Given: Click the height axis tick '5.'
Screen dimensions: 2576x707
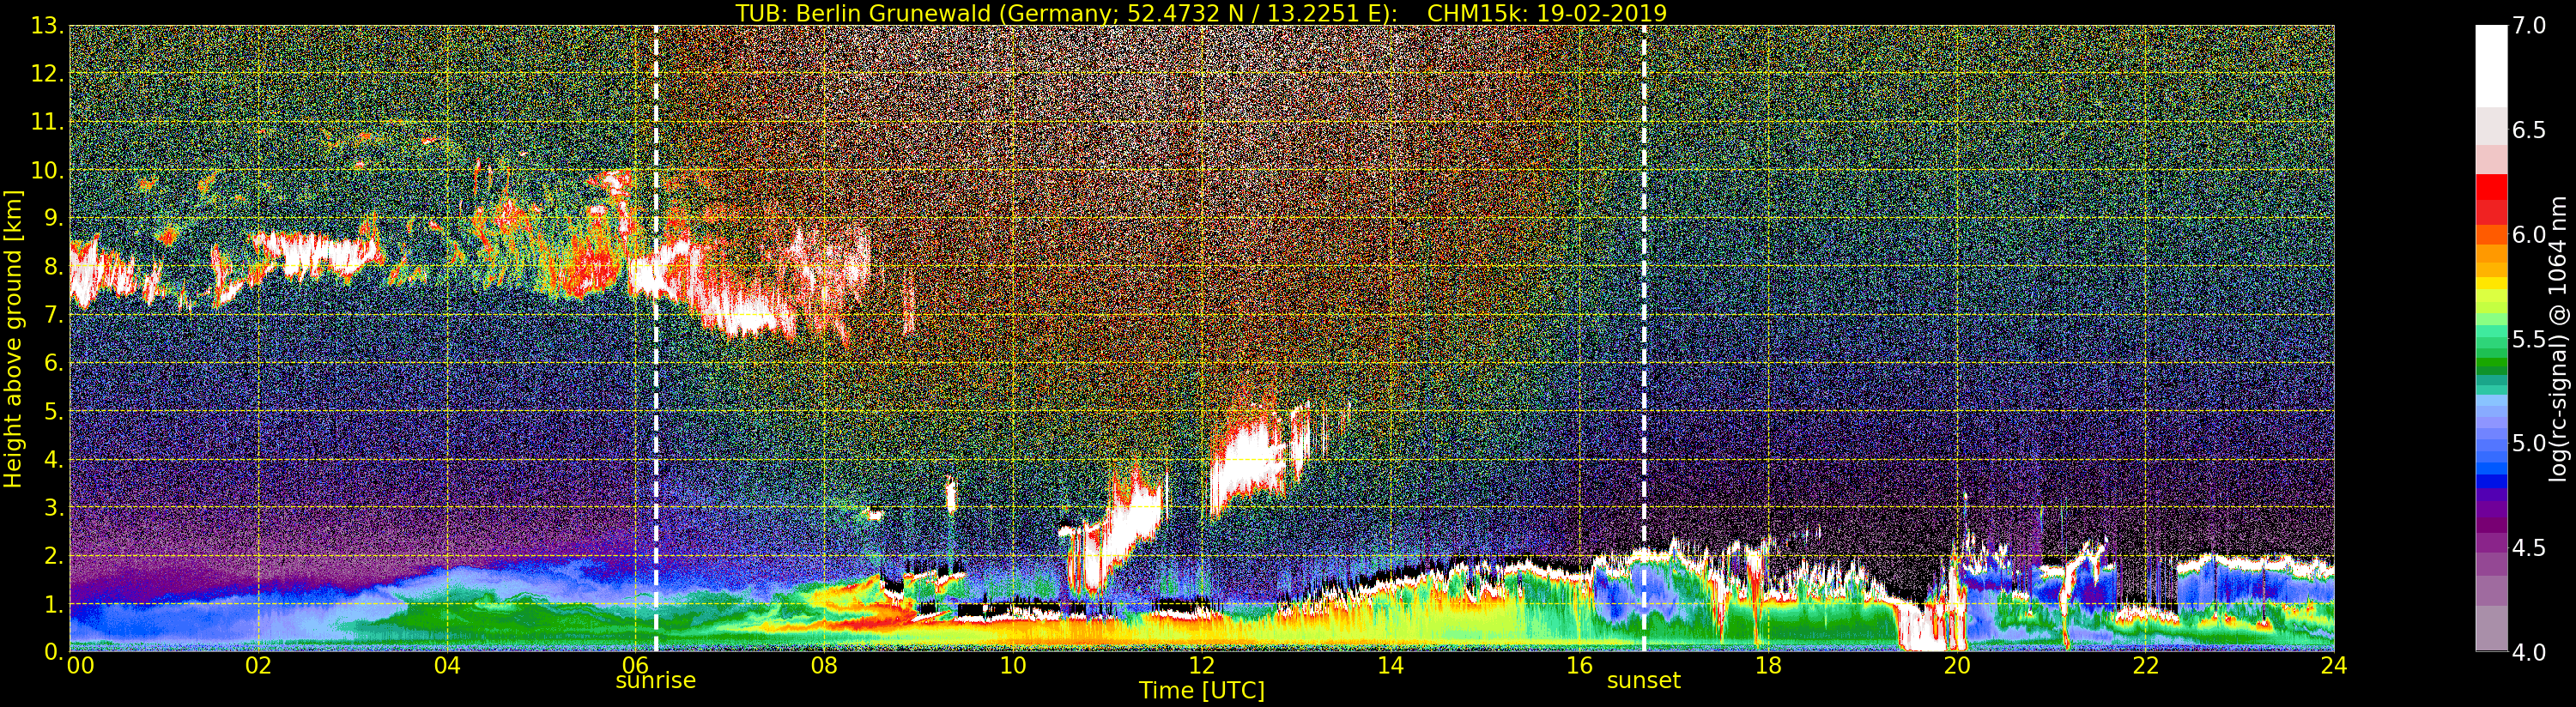Looking at the screenshot, I should pyautogui.click(x=54, y=411).
